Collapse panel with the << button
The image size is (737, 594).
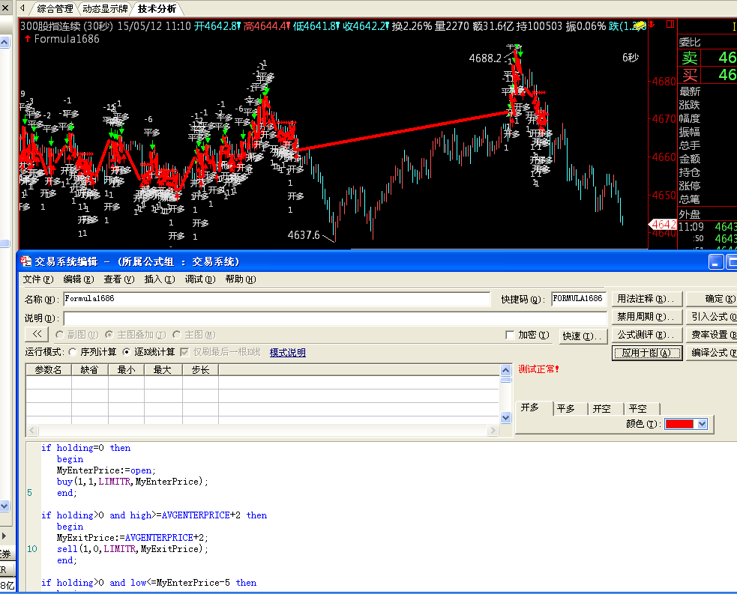(x=37, y=334)
